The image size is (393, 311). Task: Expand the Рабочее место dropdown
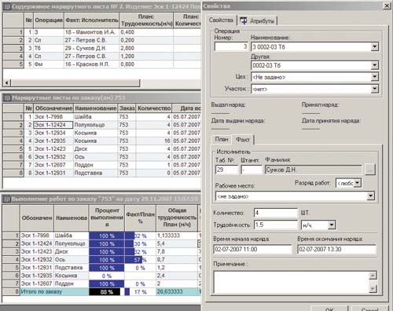coord(370,196)
